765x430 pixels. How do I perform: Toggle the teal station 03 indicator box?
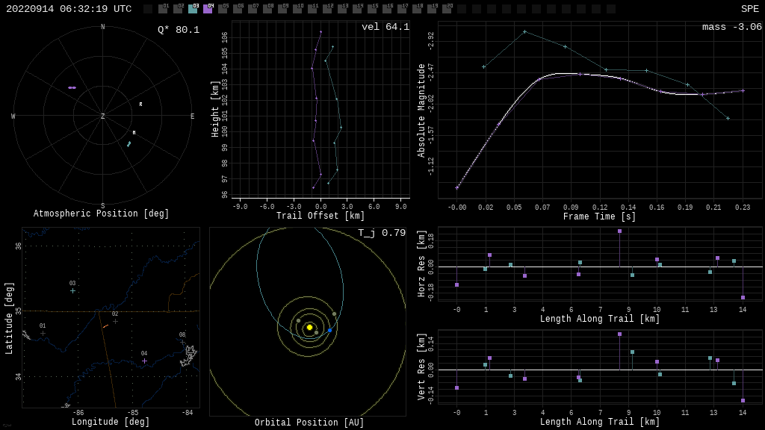[x=193, y=9]
